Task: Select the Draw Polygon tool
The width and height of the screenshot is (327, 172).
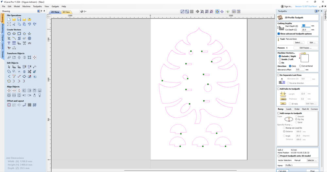Action: (x=25, y=34)
